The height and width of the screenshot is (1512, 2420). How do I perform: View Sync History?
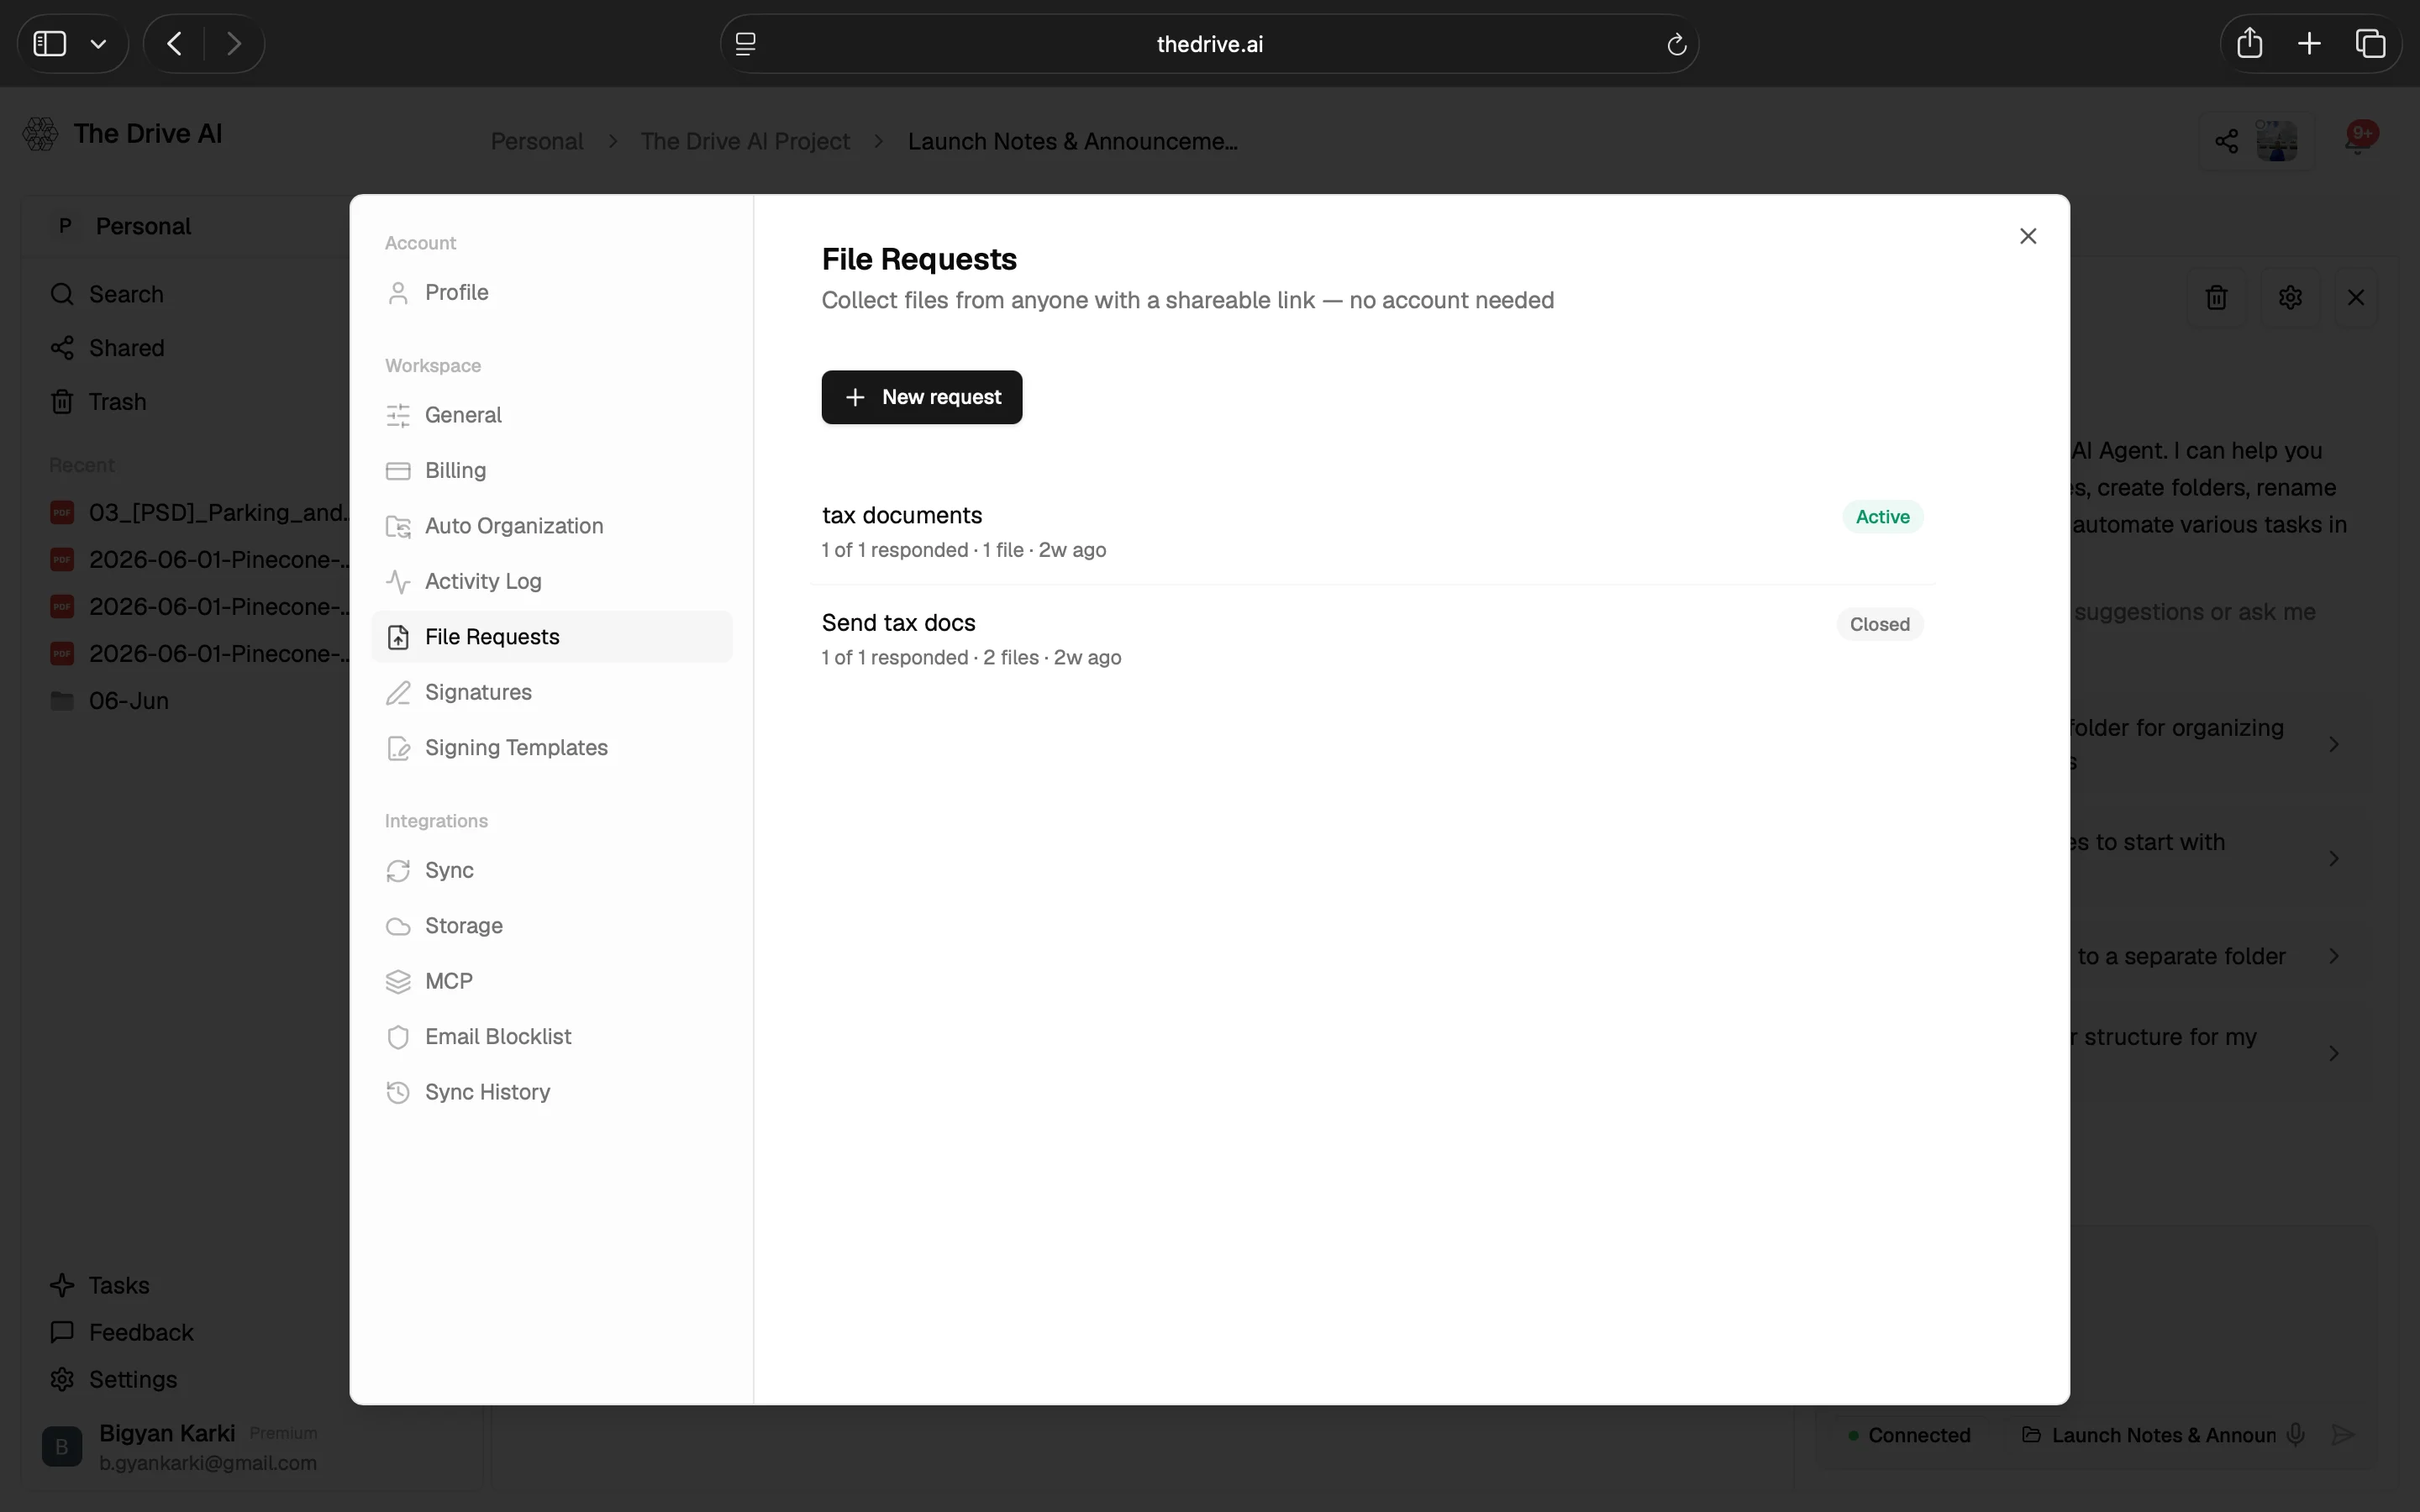tap(551, 1092)
